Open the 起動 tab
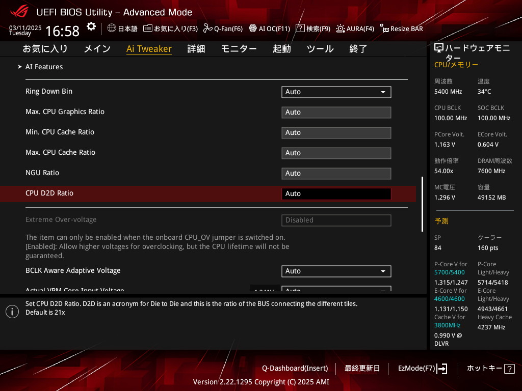The image size is (522, 391). (x=281, y=48)
